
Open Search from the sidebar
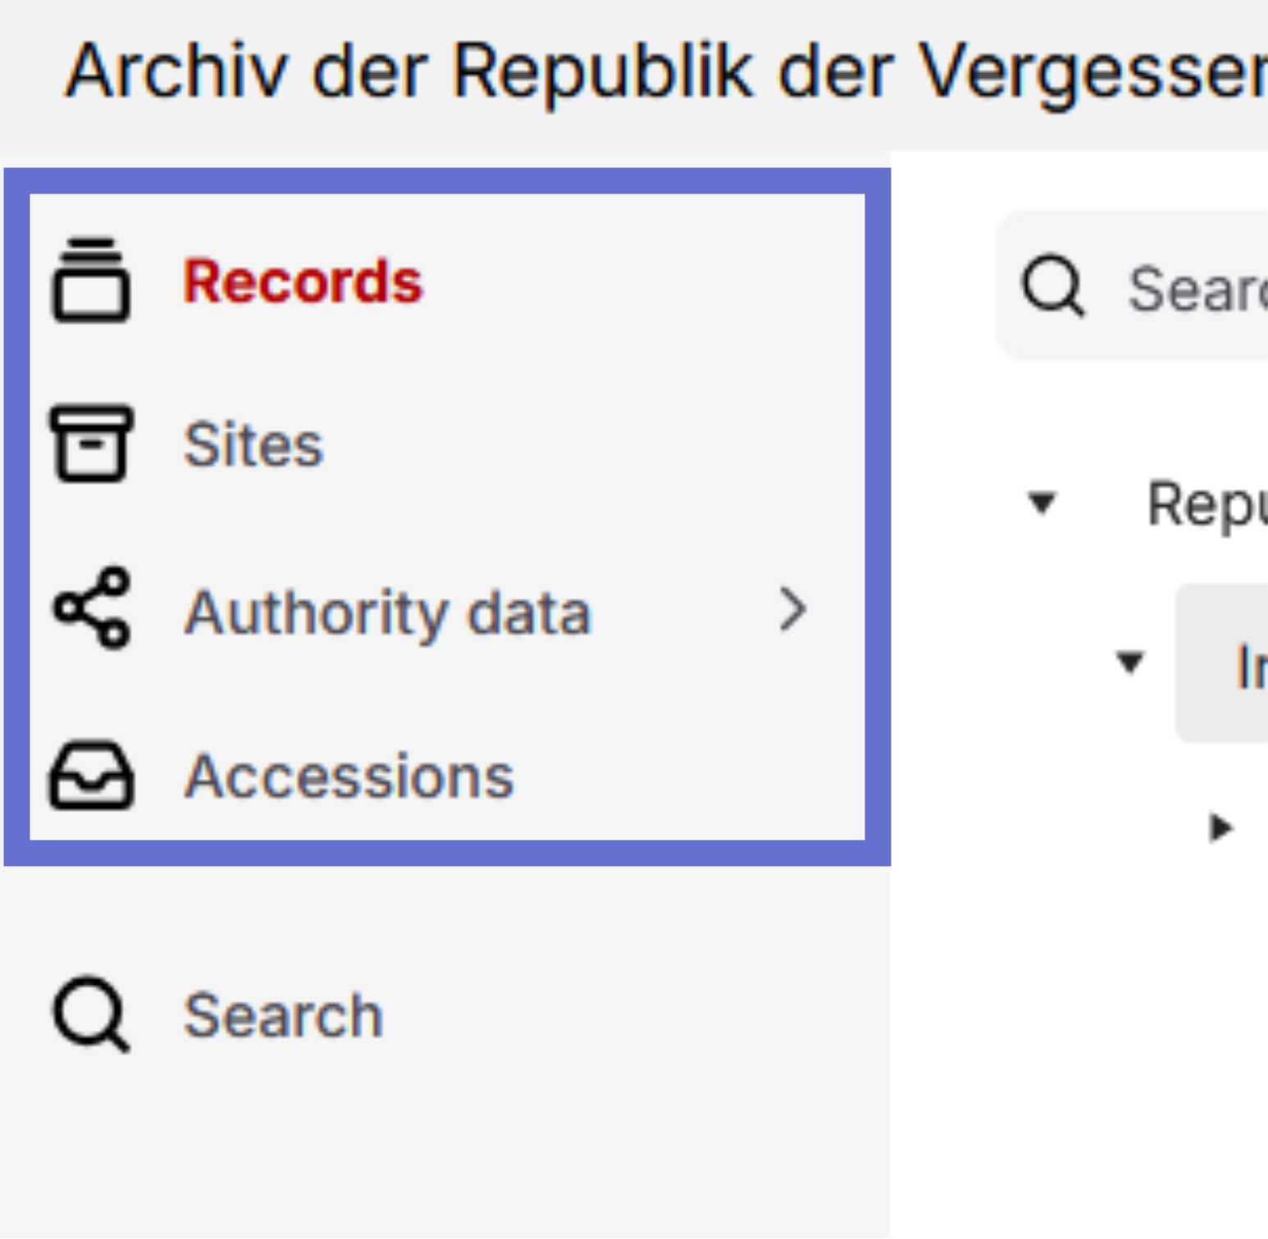279,1014
